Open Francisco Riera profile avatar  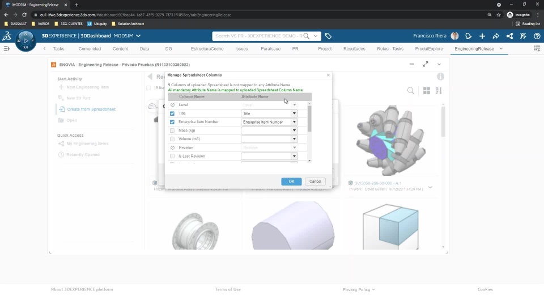point(454,36)
